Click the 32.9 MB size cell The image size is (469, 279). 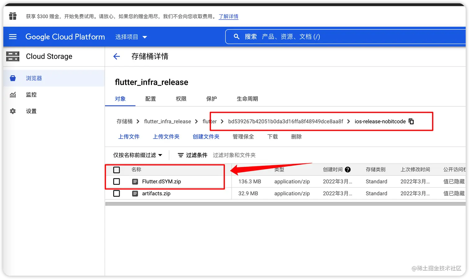[x=248, y=193]
